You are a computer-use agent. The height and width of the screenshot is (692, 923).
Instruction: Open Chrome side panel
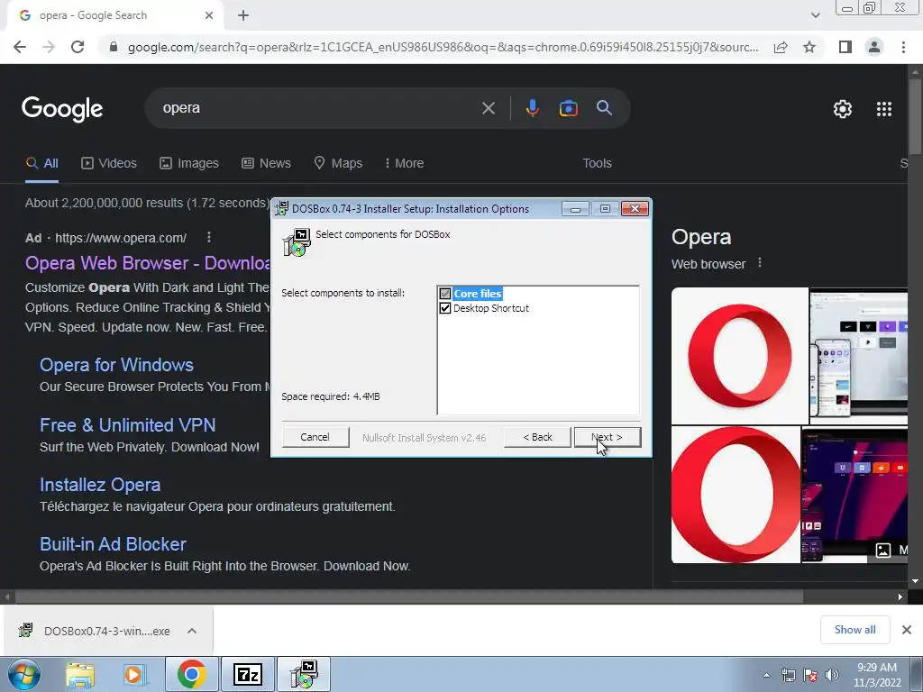point(845,47)
